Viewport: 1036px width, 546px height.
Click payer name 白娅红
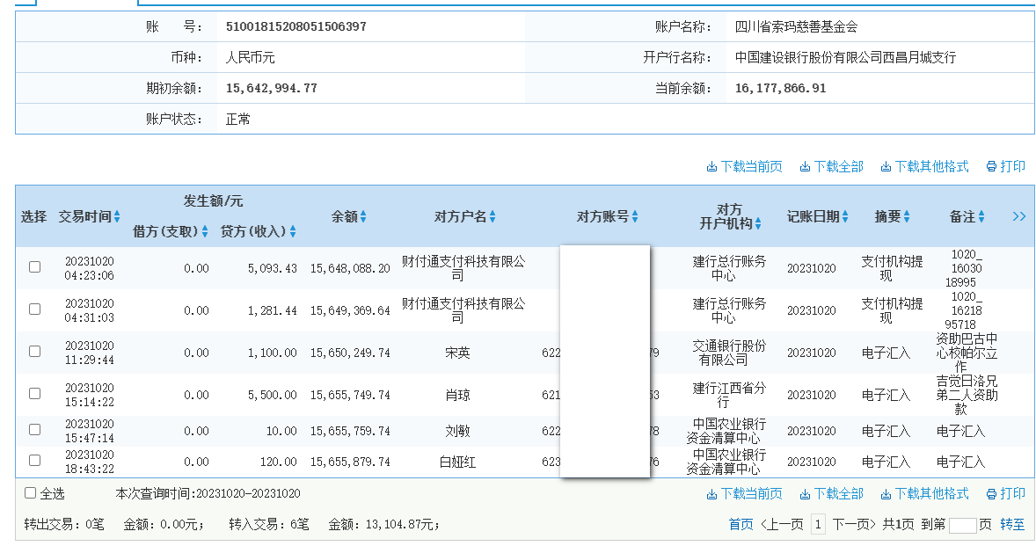coord(457,462)
